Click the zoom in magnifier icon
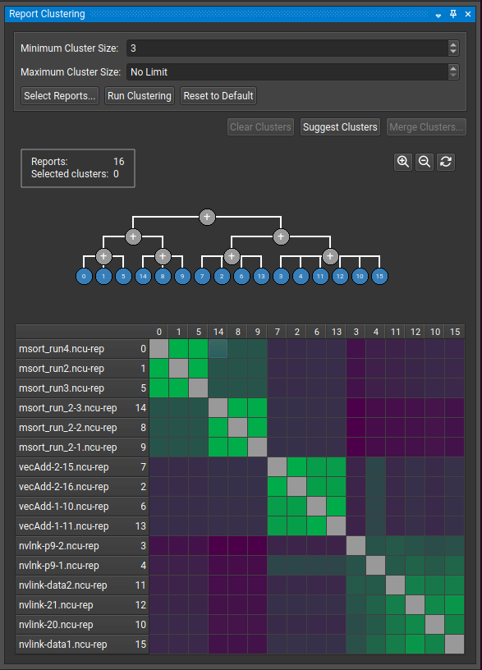Image resolution: width=482 pixels, height=670 pixels. (x=403, y=162)
